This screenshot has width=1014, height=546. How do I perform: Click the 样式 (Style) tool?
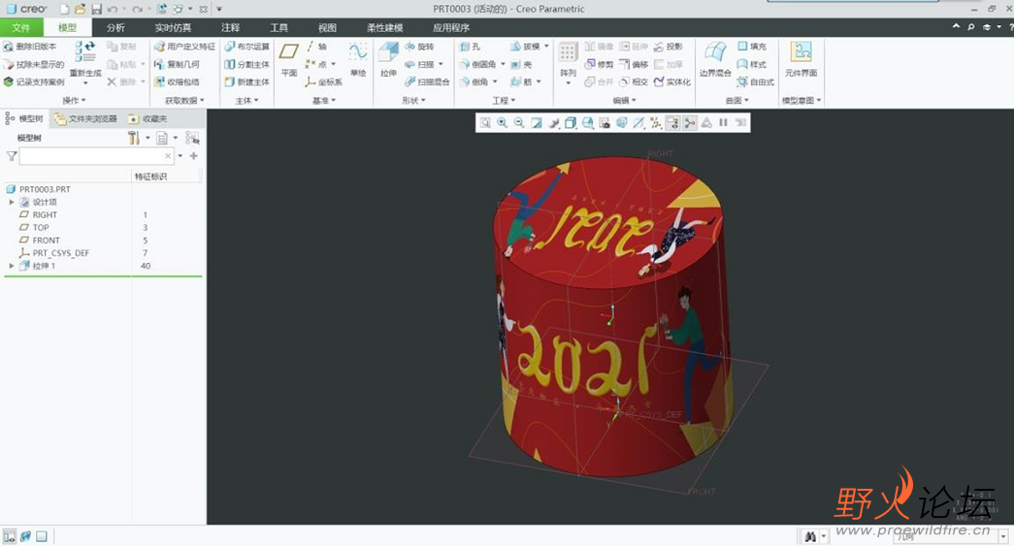point(751,65)
